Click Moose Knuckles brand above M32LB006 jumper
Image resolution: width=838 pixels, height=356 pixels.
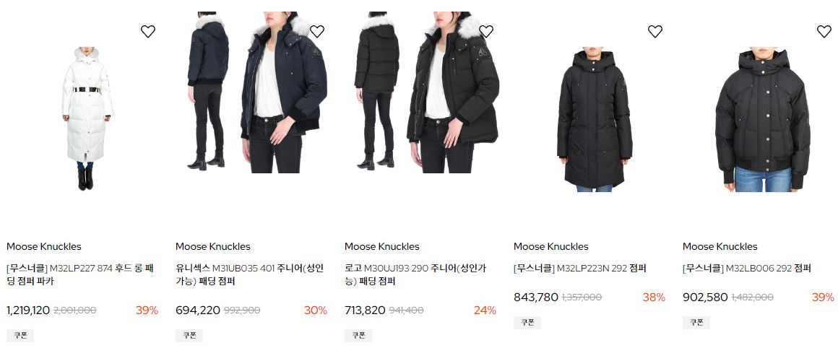[x=720, y=246]
